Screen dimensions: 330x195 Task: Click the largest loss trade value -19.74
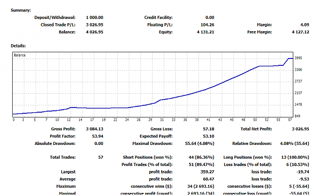(303, 172)
